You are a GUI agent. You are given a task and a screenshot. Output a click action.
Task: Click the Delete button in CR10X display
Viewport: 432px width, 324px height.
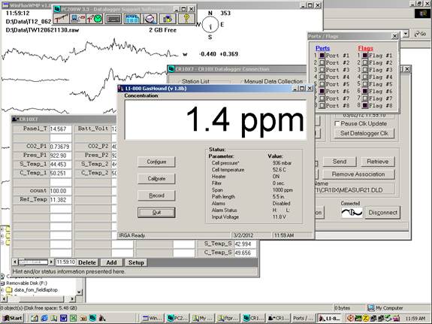click(x=87, y=262)
